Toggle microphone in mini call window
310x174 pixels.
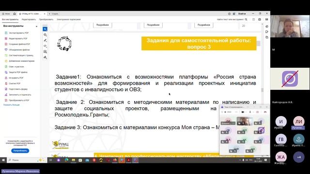click(x=250, y=112)
